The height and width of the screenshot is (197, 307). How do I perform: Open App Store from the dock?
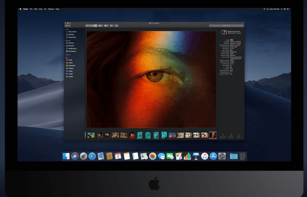pos(213,157)
